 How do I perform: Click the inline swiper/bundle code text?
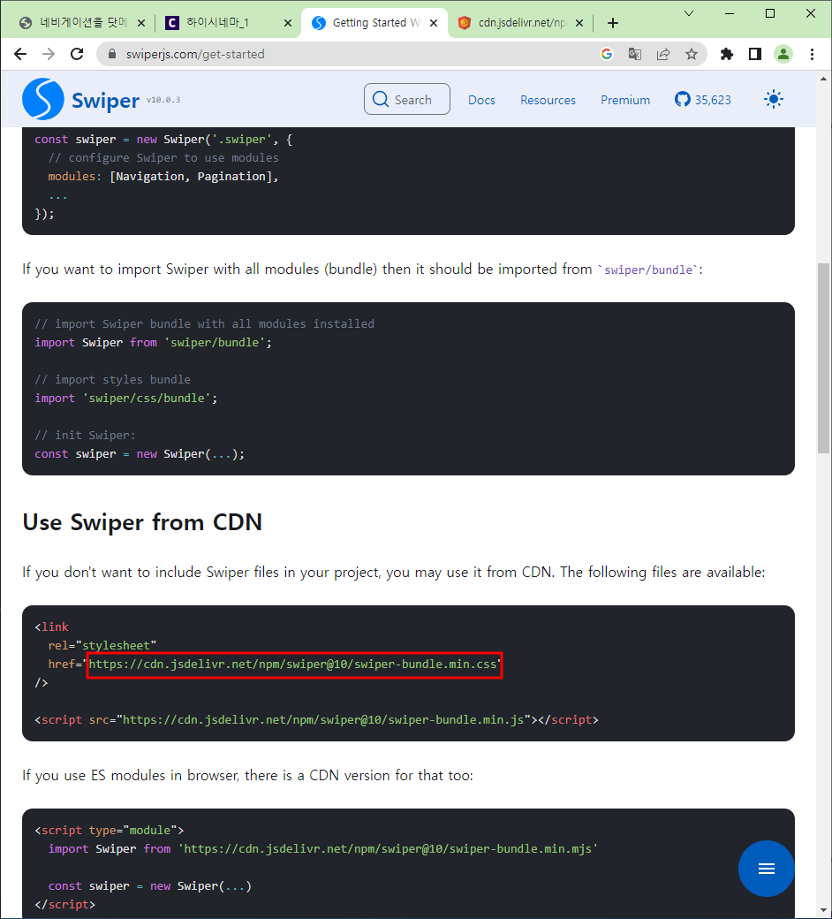click(x=648, y=270)
